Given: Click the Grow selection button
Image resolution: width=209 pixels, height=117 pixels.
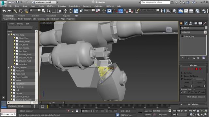Looking at the screenshot, I should click(x=200, y=83).
